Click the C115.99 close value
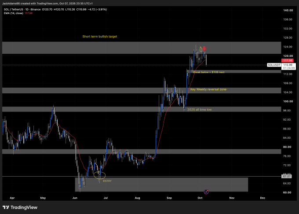This screenshot has height=214, width=299. (x=81, y=9)
